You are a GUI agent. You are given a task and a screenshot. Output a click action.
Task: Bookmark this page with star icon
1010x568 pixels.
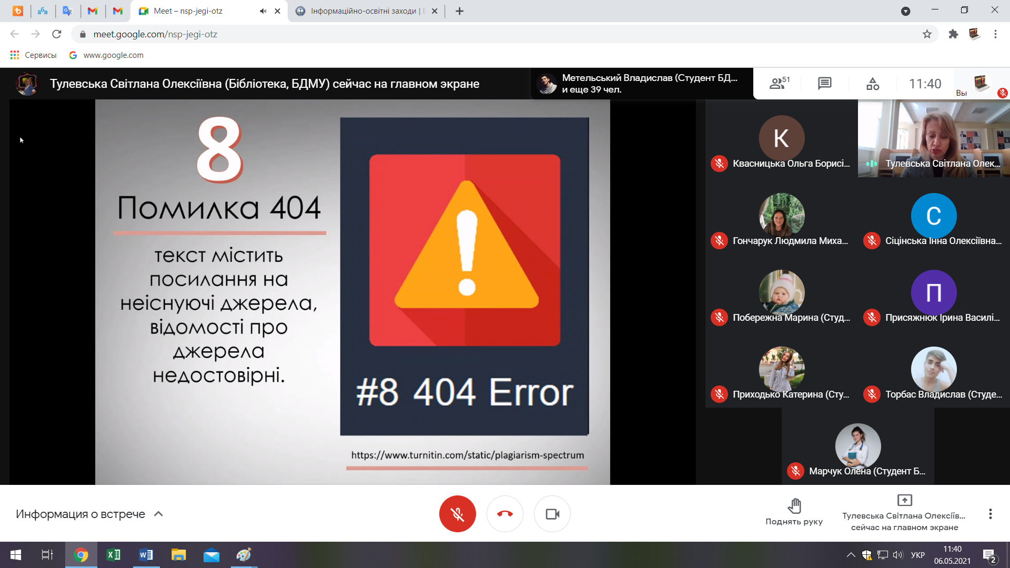[x=927, y=34]
